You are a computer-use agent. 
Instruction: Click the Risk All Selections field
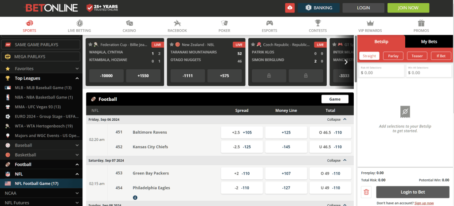[x=381, y=71]
